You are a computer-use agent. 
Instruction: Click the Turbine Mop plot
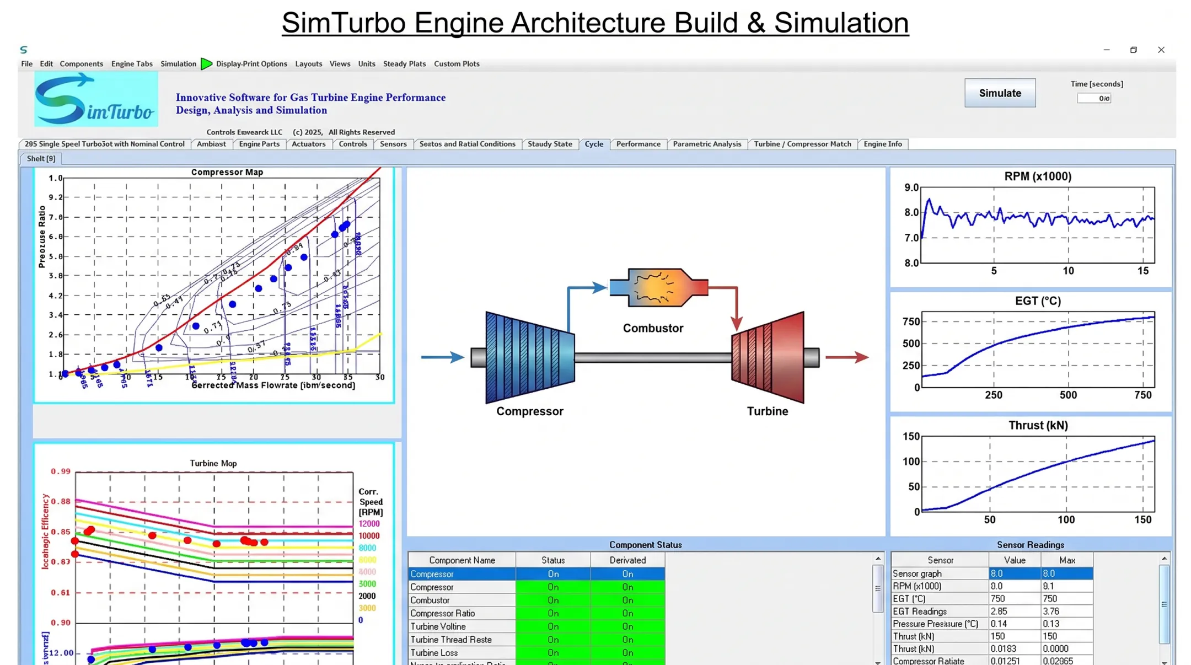coord(214,554)
